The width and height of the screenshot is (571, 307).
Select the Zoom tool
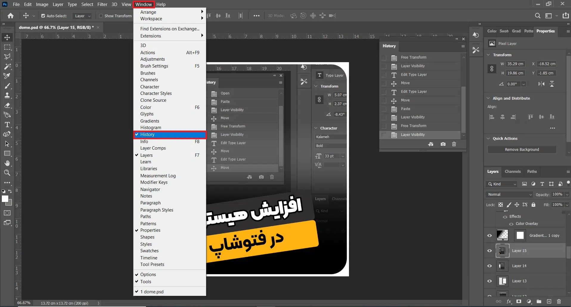7,173
